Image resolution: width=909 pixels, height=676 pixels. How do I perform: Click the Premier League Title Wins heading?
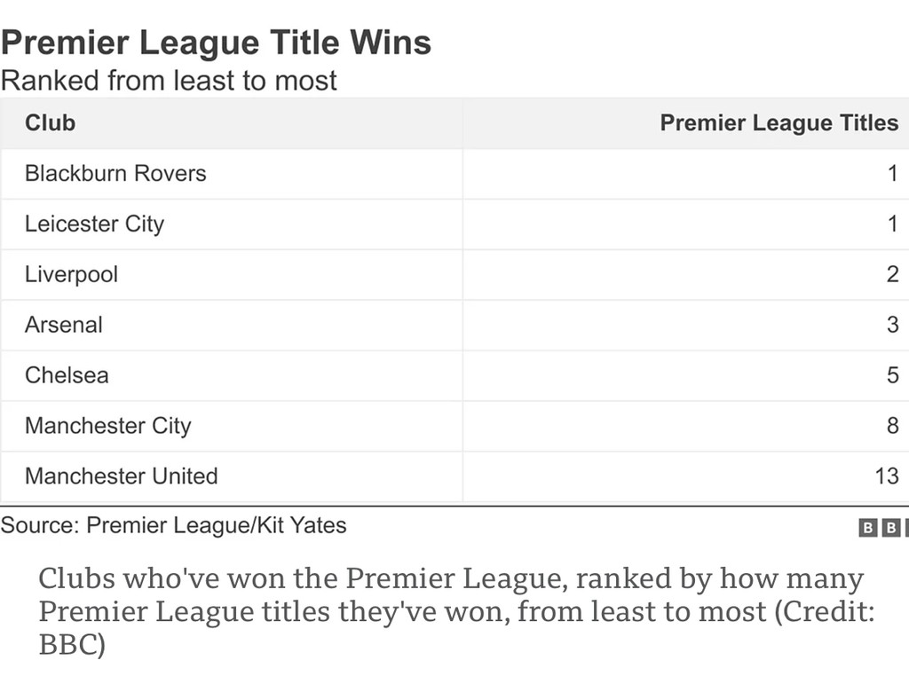(x=216, y=43)
